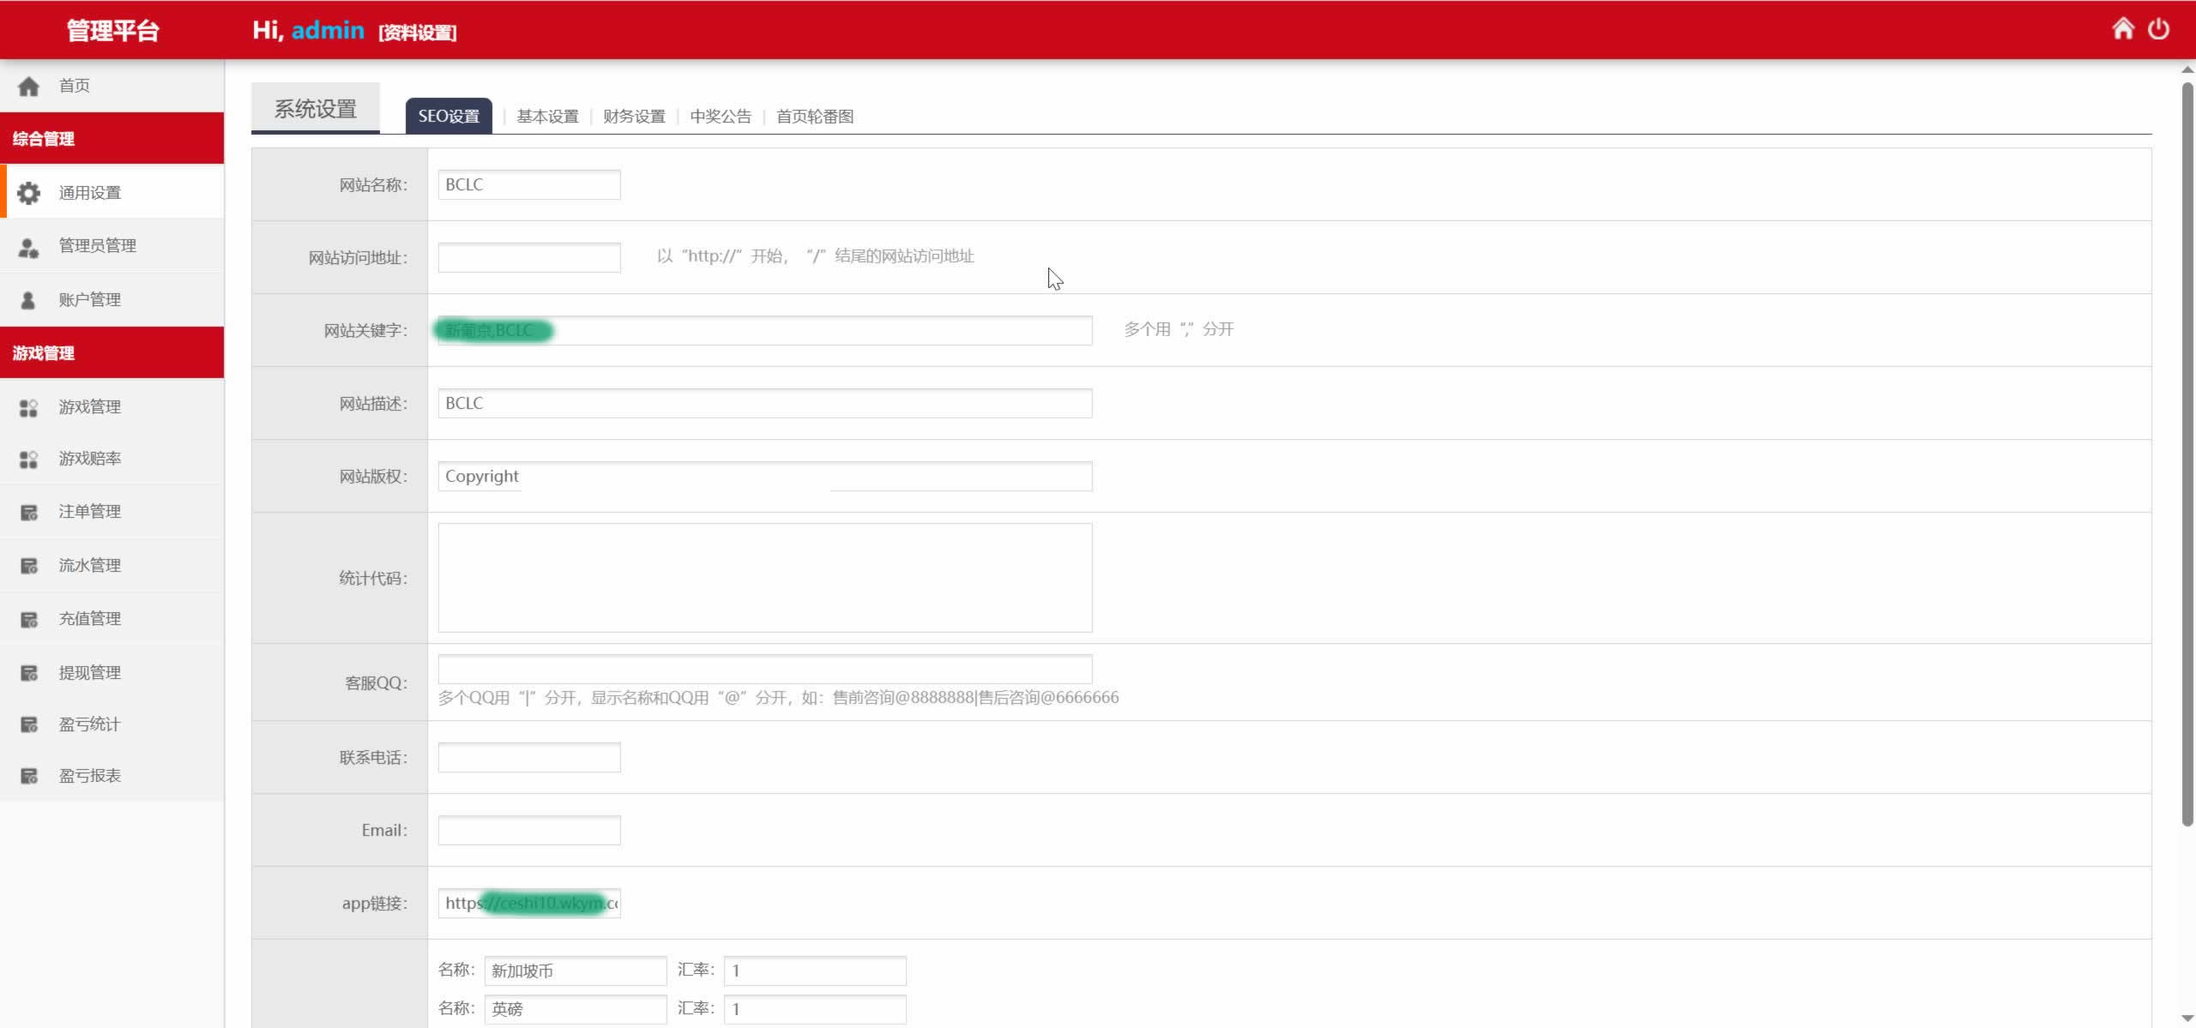Click the 游戏赔率 sidebar icon

(28, 460)
